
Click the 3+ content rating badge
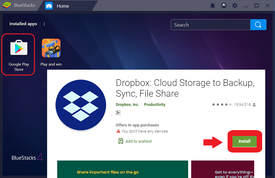118,113
